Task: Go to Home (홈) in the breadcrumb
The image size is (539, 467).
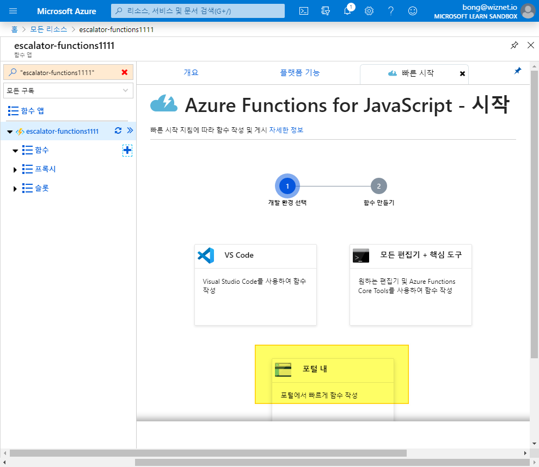Action: 14,29
